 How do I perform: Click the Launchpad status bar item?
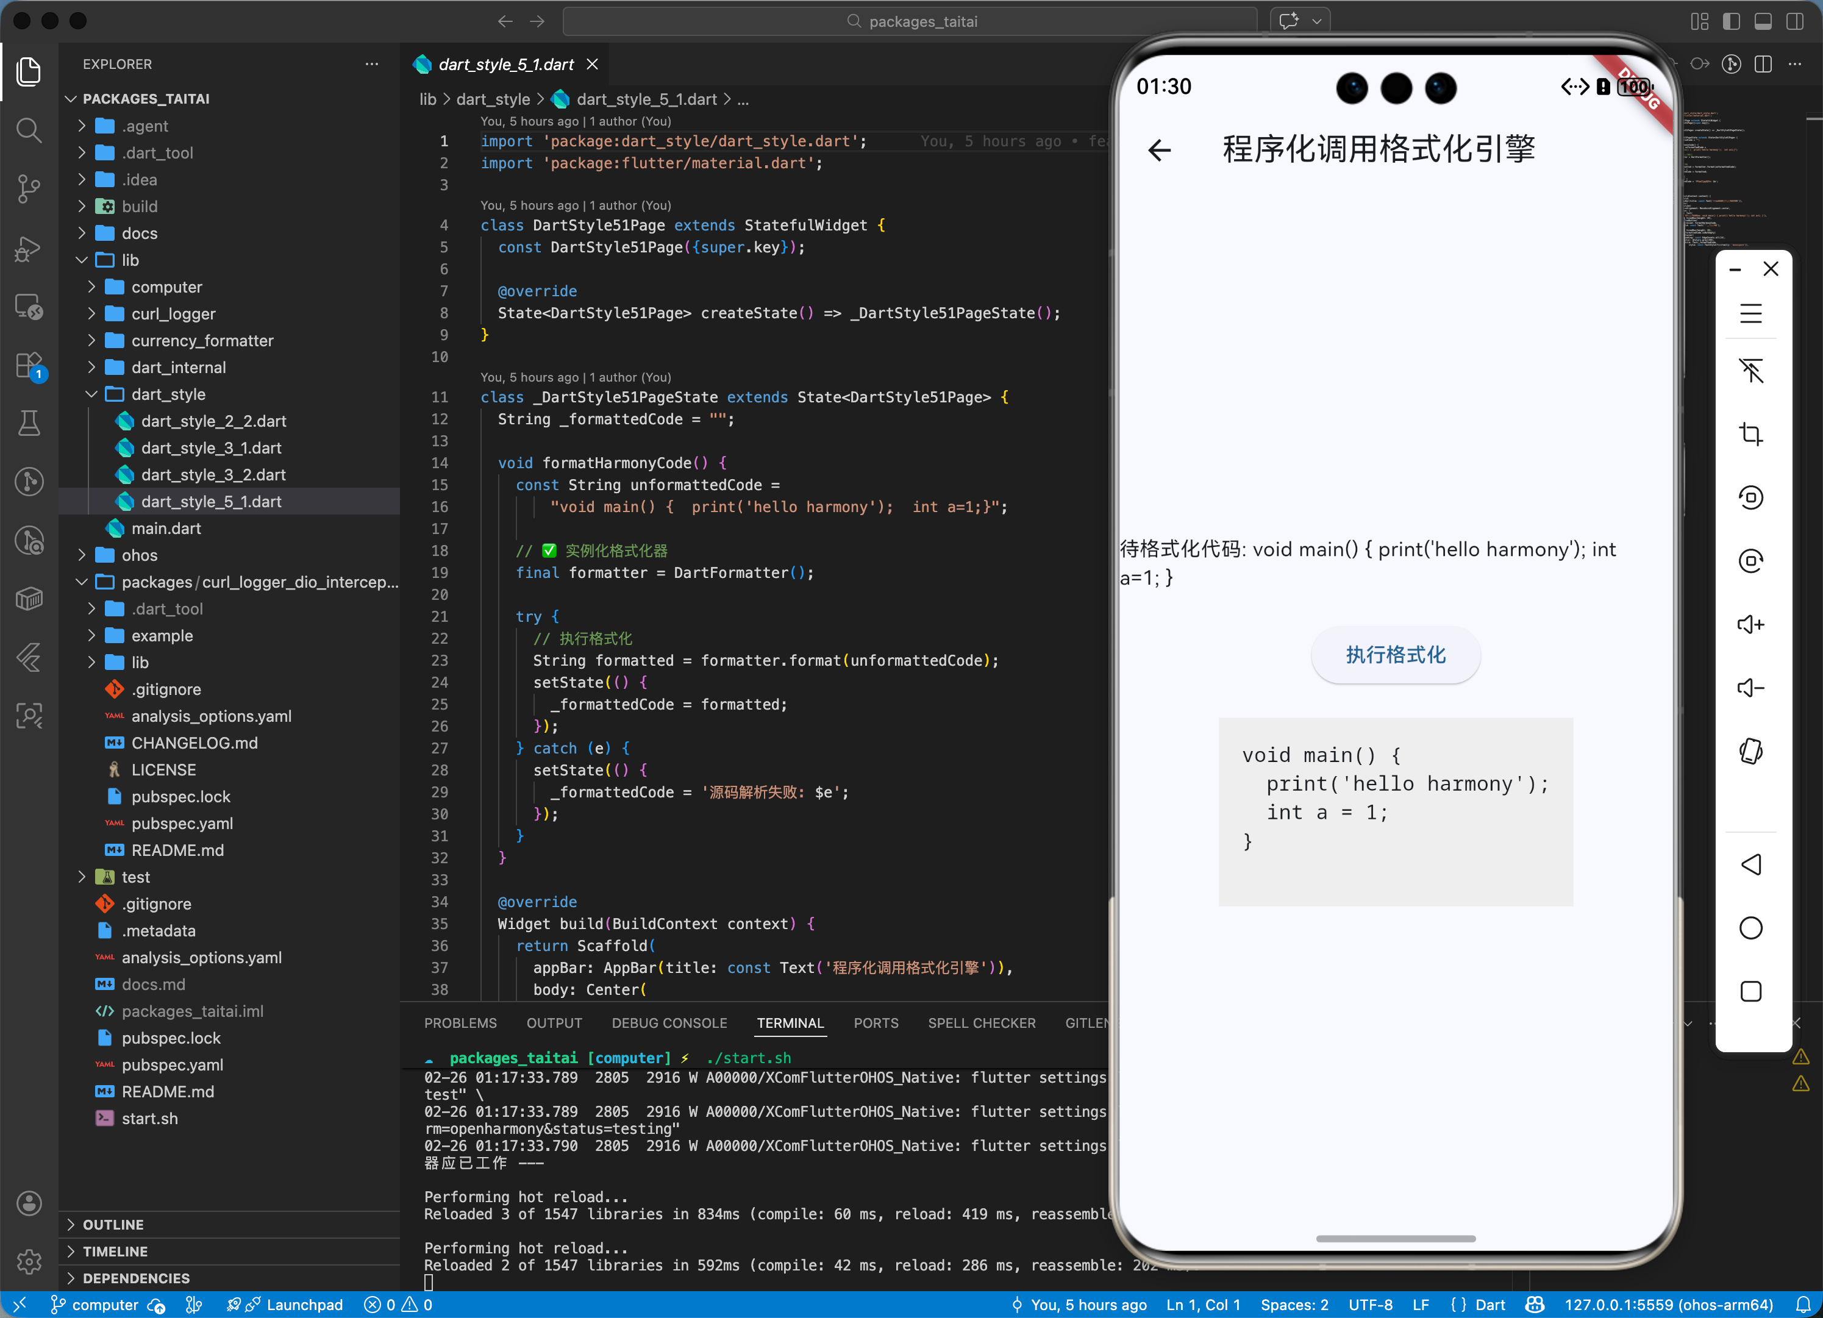[304, 1305]
